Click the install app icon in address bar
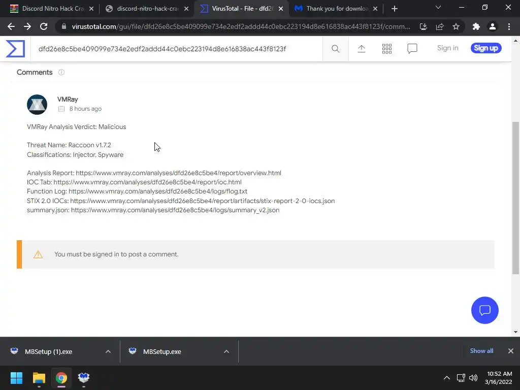 coord(423,26)
